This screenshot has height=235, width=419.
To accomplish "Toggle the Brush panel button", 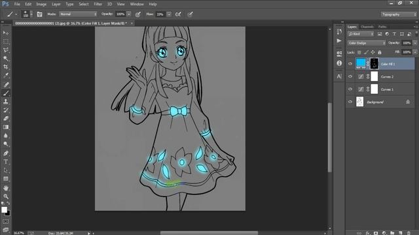I will (39, 14).
